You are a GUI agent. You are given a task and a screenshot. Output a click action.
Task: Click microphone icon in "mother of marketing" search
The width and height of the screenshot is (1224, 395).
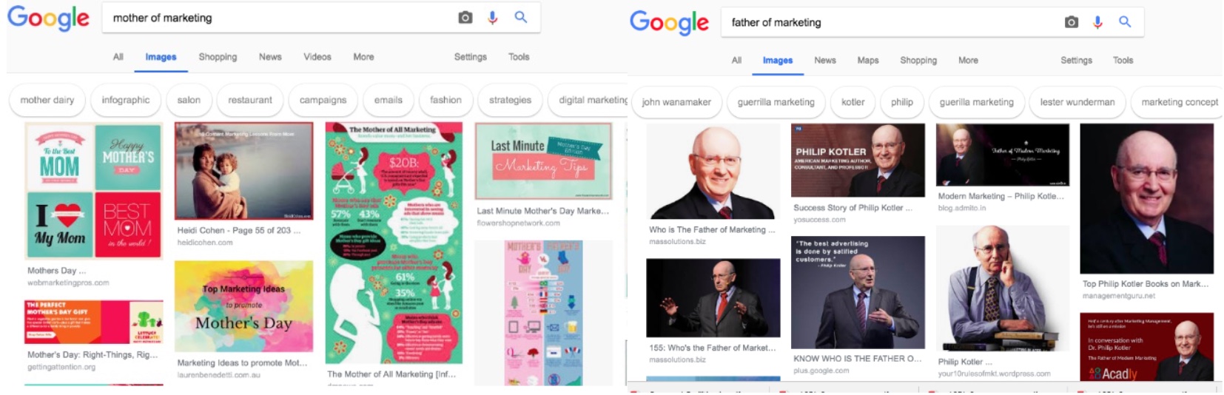point(492,18)
